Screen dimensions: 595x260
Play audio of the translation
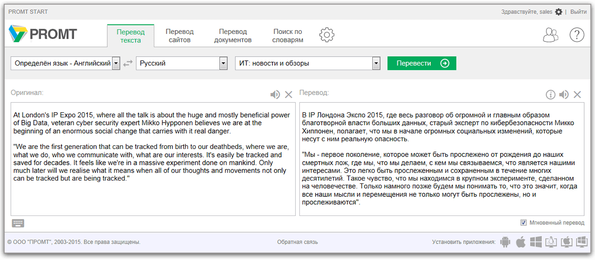tap(564, 95)
